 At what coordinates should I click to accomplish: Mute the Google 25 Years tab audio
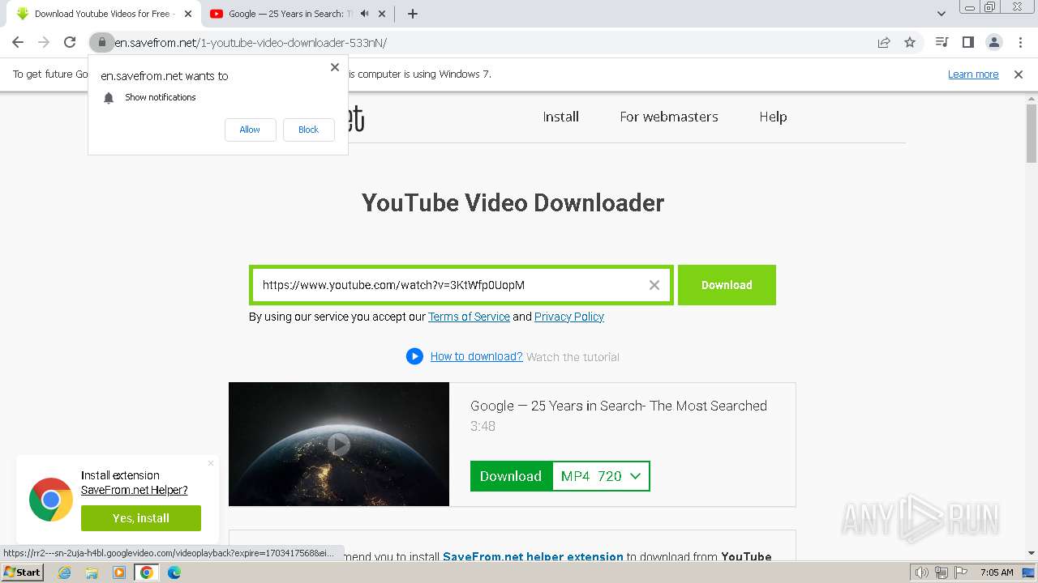click(x=365, y=14)
